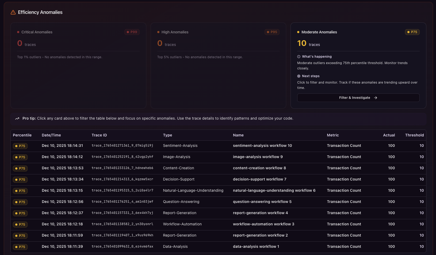
Task: Open trace ID ending in 42ugp2yhf
Action: tap(122, 157)
